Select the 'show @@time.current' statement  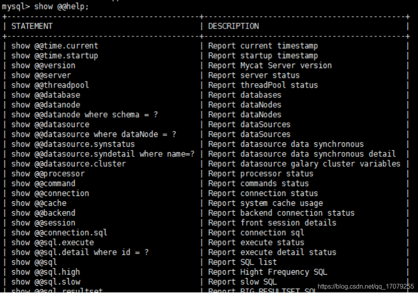click(x=55, y=46)
